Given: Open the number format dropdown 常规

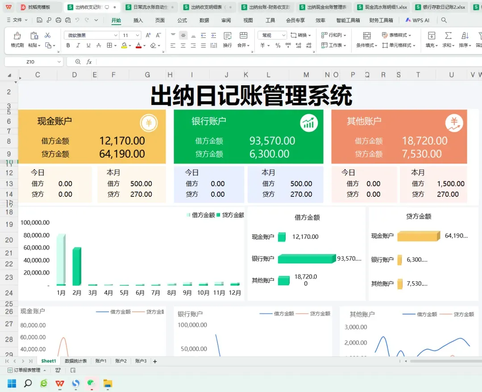Looking at the screenshot, I should [284, 35].
